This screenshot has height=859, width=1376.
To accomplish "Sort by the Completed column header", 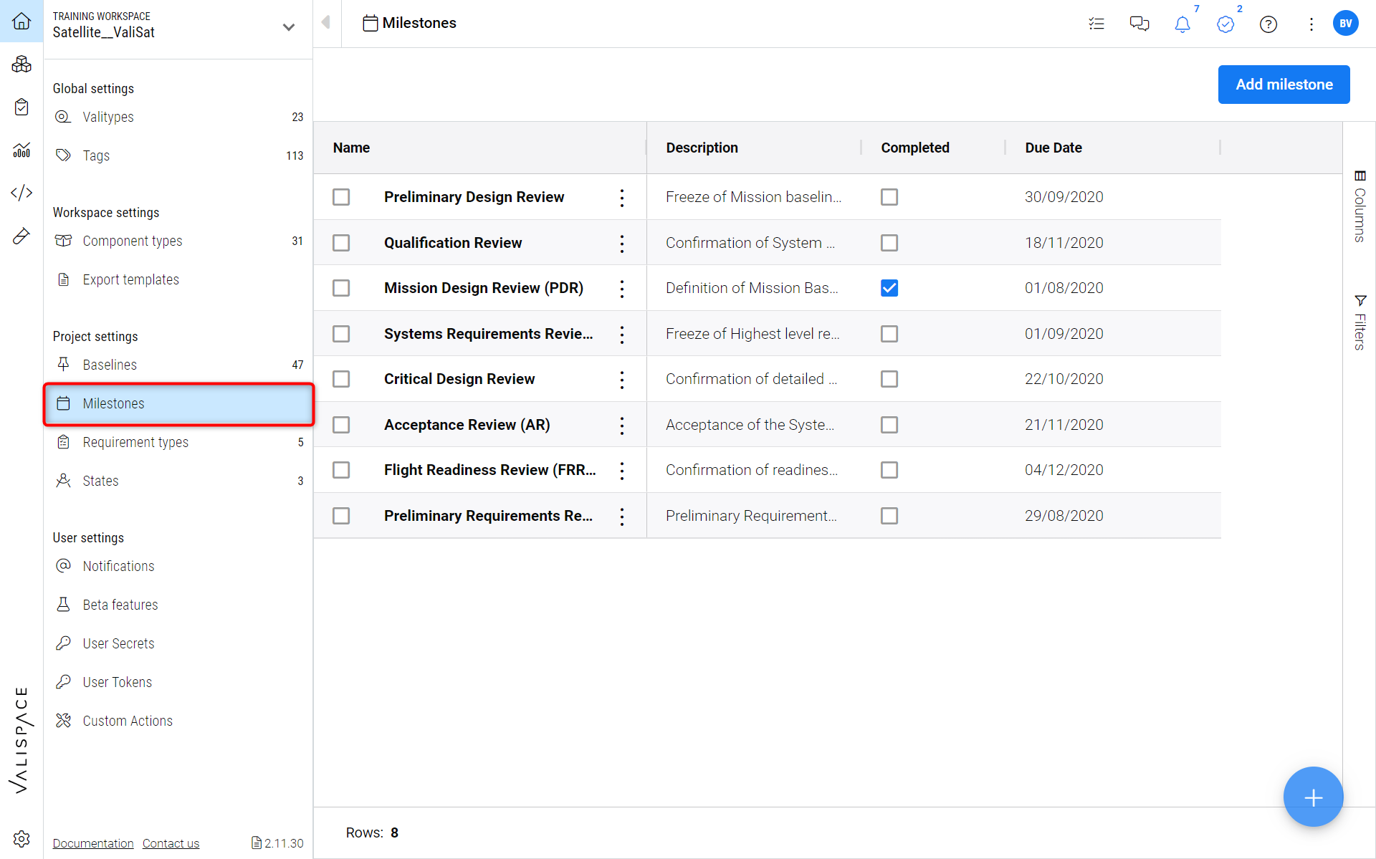I will point(915,148).
